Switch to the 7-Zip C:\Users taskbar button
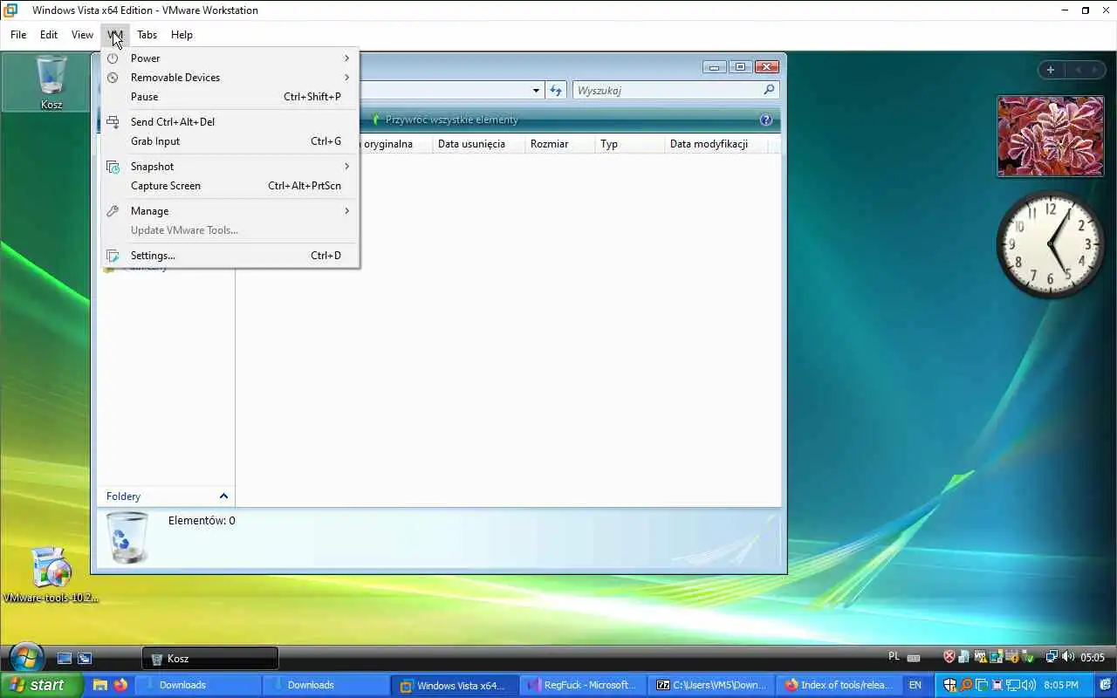Image resolution: width=1117 pixels, height=698 pixels. (711, 685)
